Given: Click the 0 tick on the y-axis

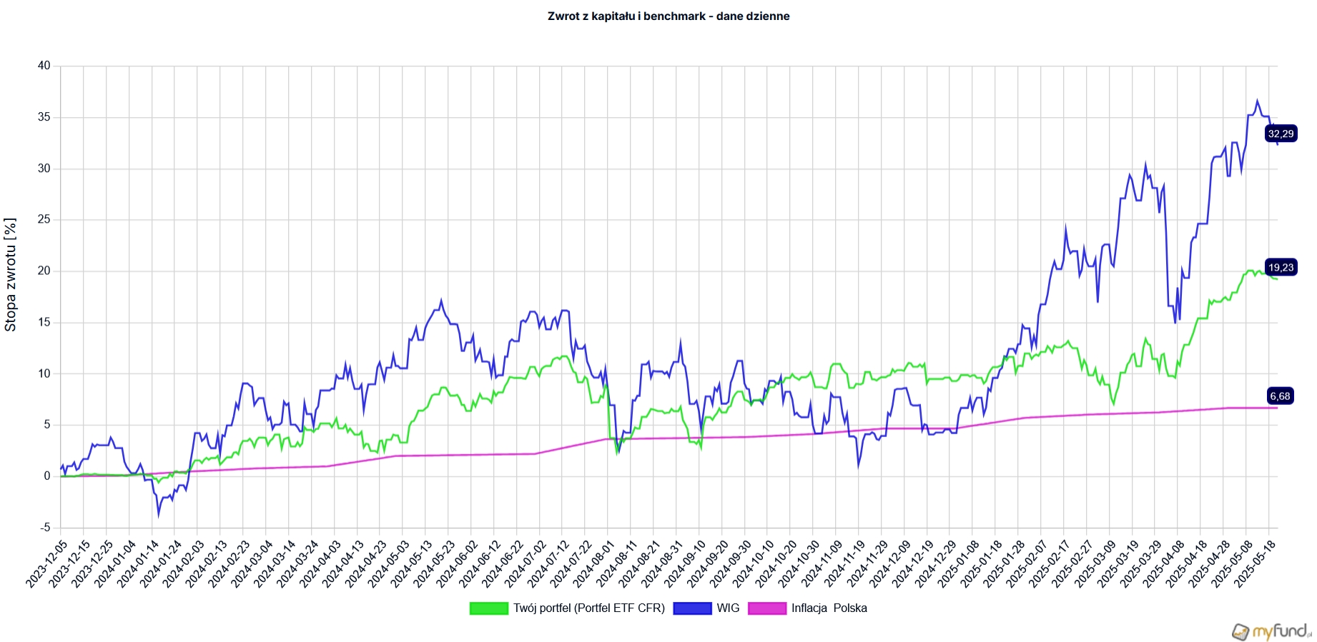Looking at the screenshot, I should coord(47,476).
